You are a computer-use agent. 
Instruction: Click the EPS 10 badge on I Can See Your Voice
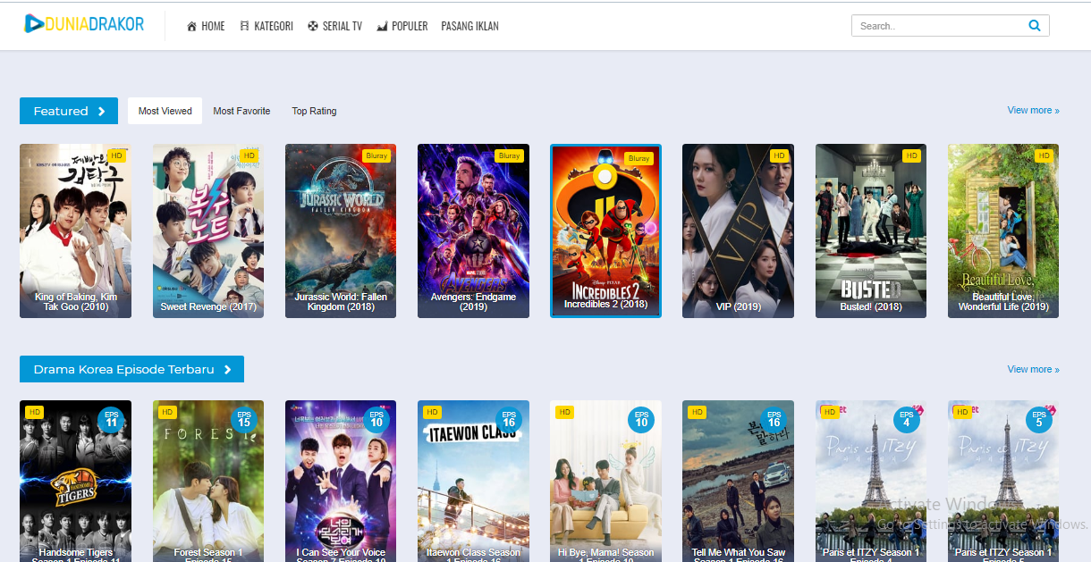coord(376,420)
